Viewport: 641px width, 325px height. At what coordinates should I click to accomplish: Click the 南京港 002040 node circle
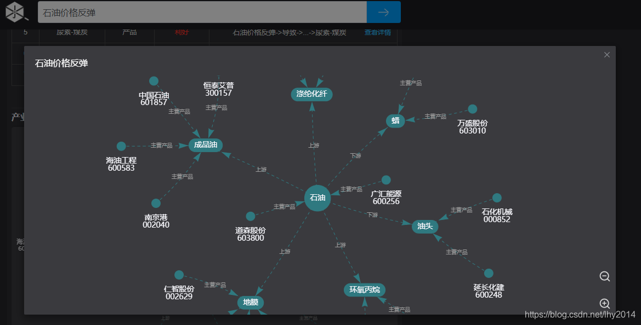tap(156, 203)
